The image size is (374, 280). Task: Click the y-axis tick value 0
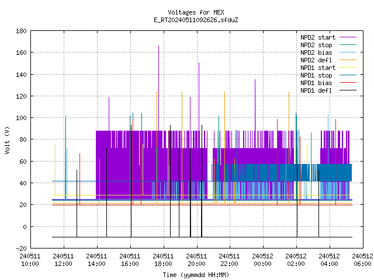click(x=25, y=227)
